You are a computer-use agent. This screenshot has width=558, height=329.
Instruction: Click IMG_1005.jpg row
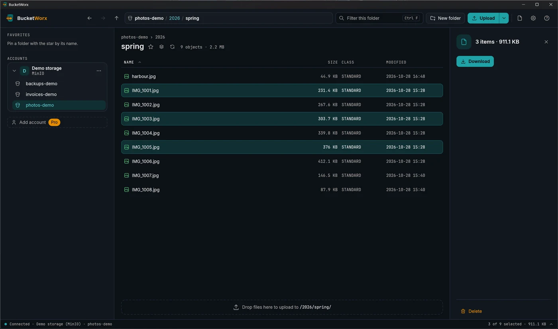[x=282, y=147]
